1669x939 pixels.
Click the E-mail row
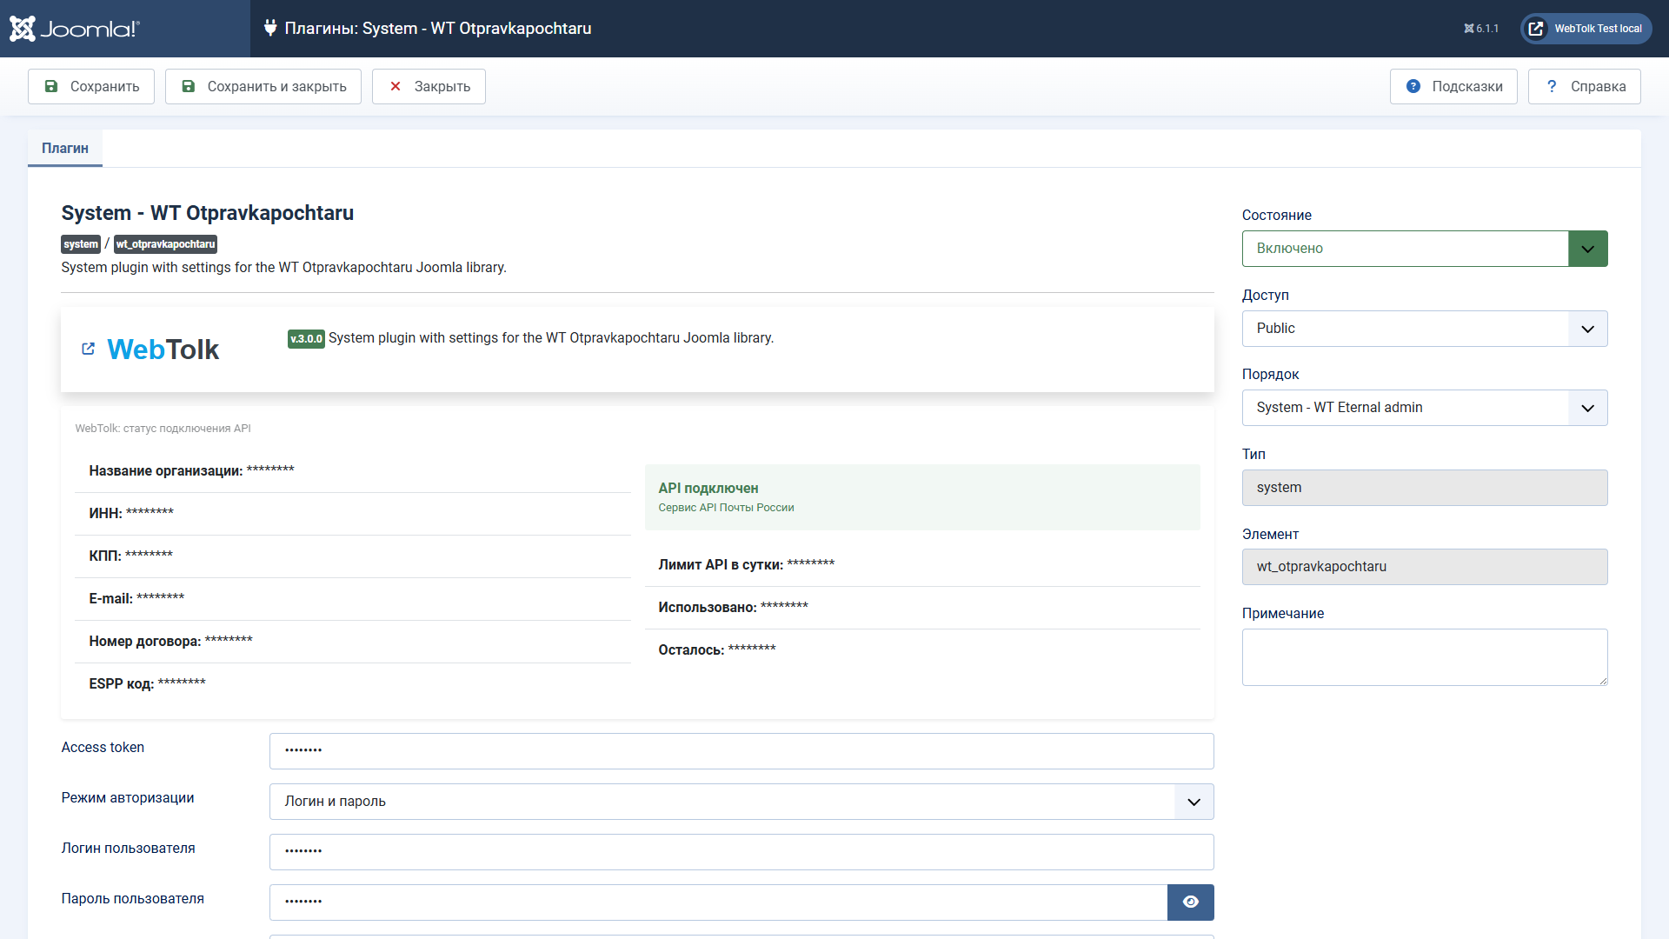353,599
